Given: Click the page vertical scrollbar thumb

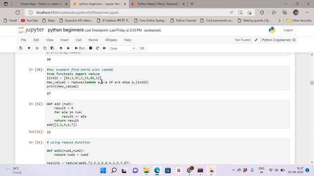Looking at the screenshot, I should [312, 83].
